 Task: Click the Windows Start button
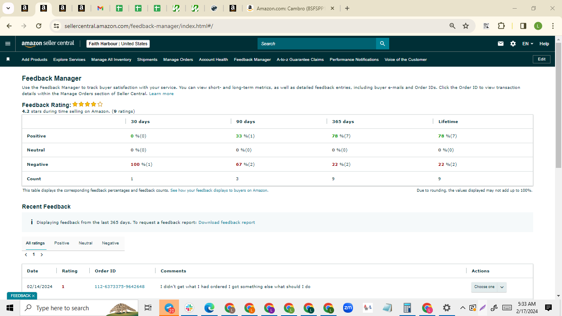(10, 308)
